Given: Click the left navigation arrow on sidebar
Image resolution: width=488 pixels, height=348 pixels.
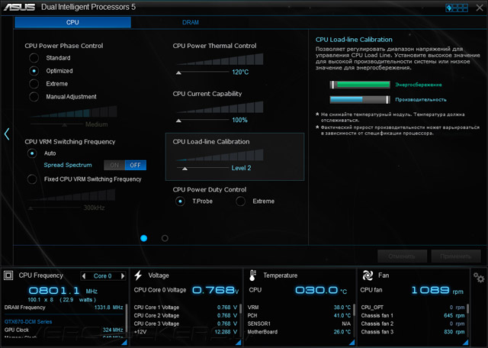Looking at the screenshot, I should (x=7, y=134).
